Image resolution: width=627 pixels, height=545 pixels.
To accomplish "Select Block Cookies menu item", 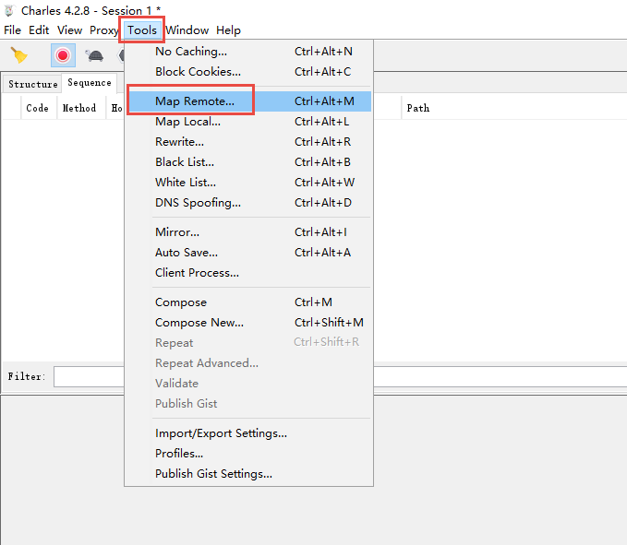I will click(x=198, y=72).
